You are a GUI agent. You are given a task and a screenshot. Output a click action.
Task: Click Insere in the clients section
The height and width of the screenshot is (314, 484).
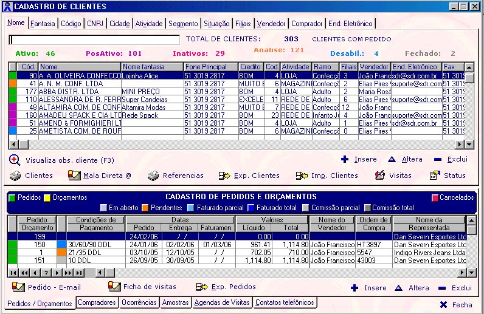359,160
